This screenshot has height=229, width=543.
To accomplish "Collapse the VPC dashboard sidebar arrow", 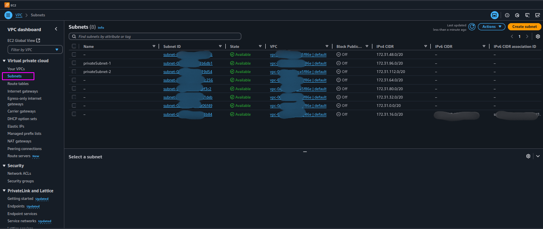I will (56, 29).
